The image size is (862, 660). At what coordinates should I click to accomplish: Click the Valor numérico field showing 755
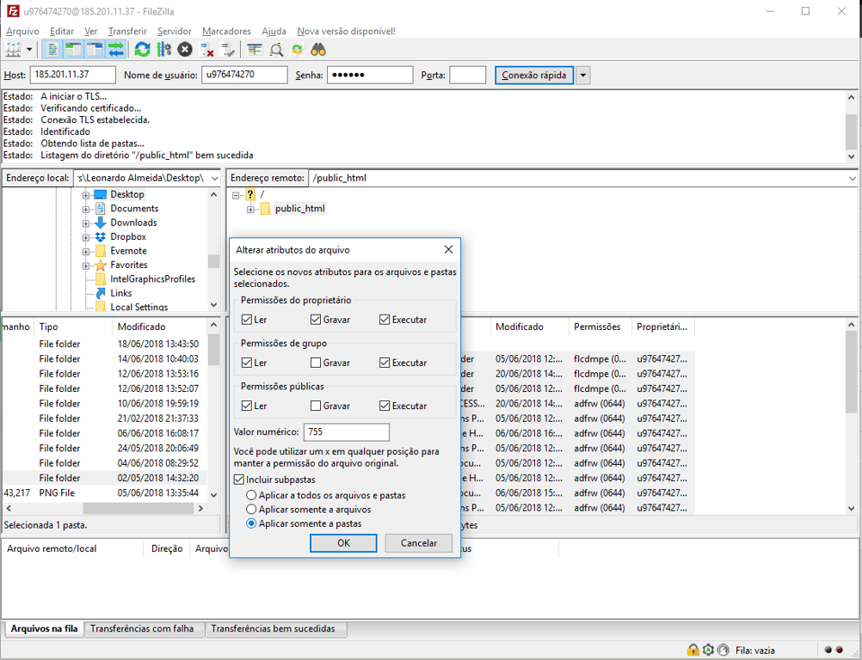point(346,431)
